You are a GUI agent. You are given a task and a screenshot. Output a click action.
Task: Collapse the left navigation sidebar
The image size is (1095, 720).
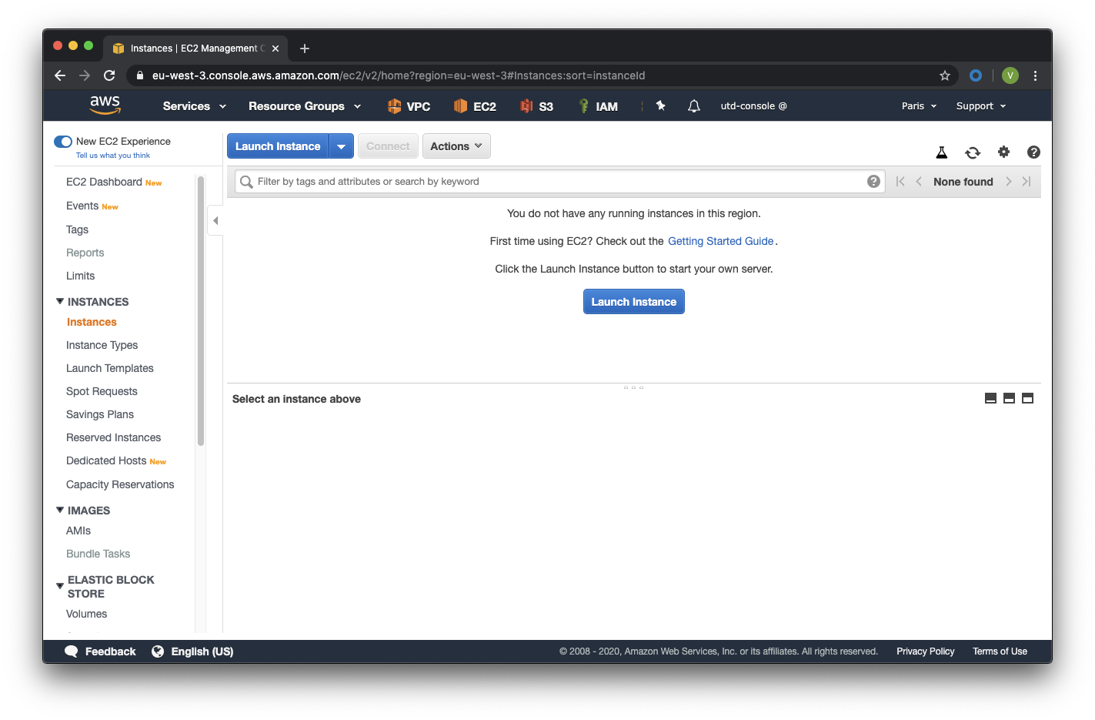(x=215, y=221)
